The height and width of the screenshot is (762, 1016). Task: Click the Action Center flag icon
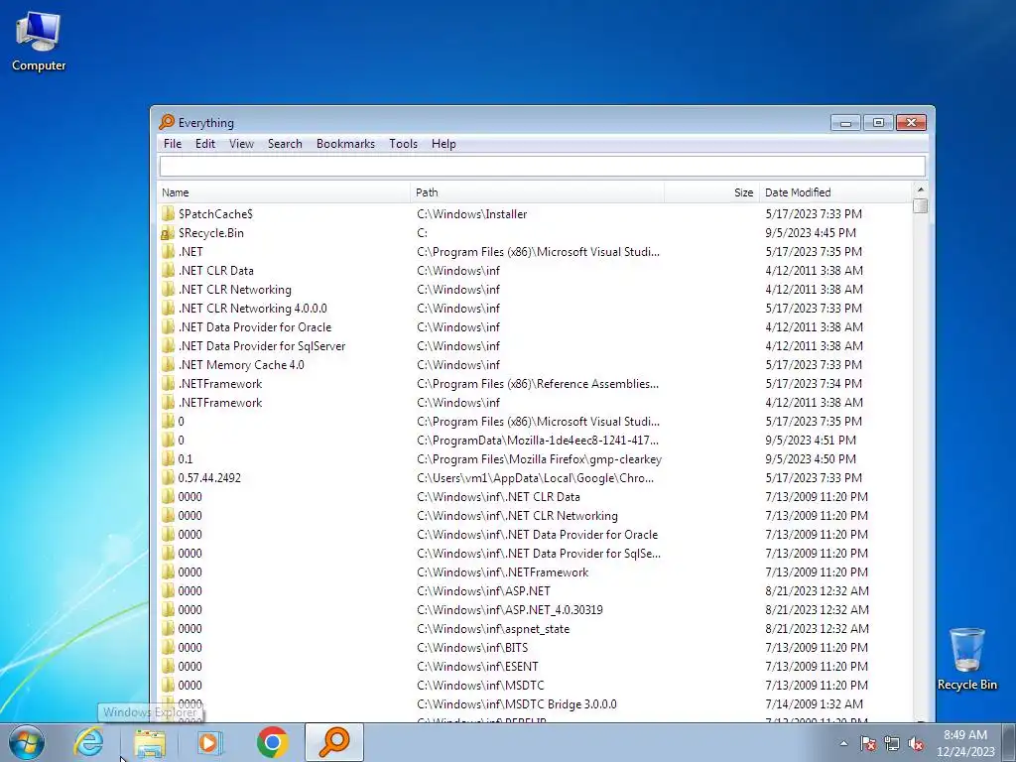pos(868,743)
